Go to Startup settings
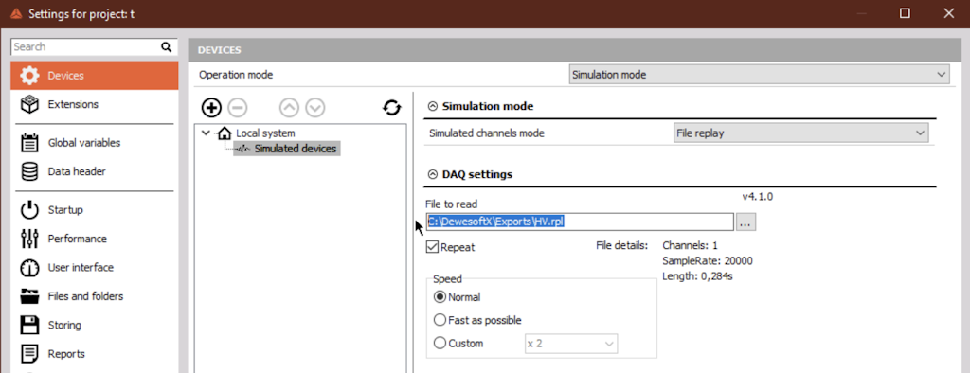 (94, 210)
